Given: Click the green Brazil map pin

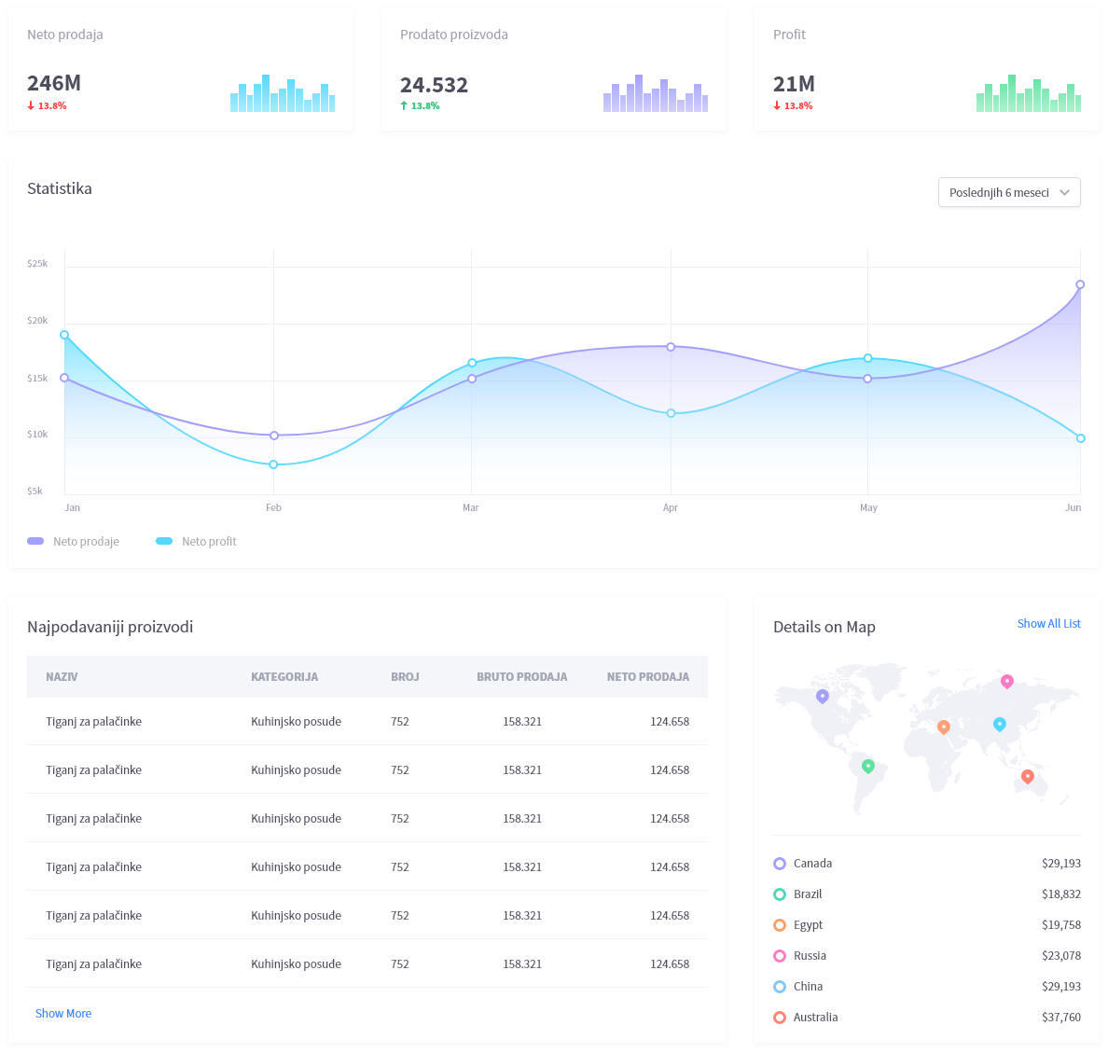Looking at the screenshot, I should 867,766.
